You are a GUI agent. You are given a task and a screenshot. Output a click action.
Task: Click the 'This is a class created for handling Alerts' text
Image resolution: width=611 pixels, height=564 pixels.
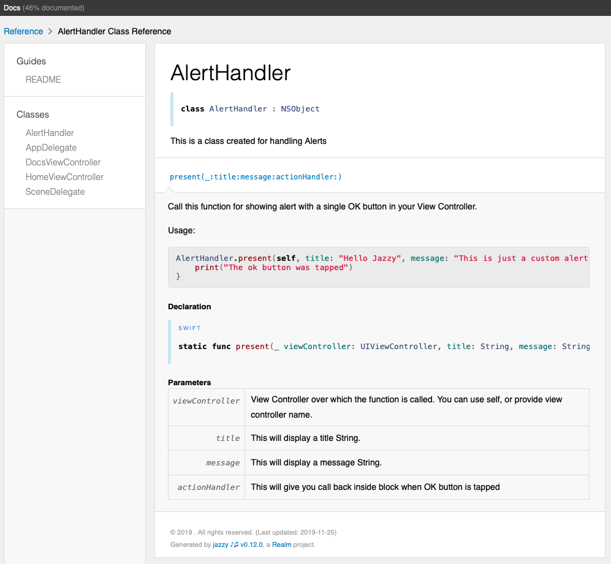pos(248,141)
